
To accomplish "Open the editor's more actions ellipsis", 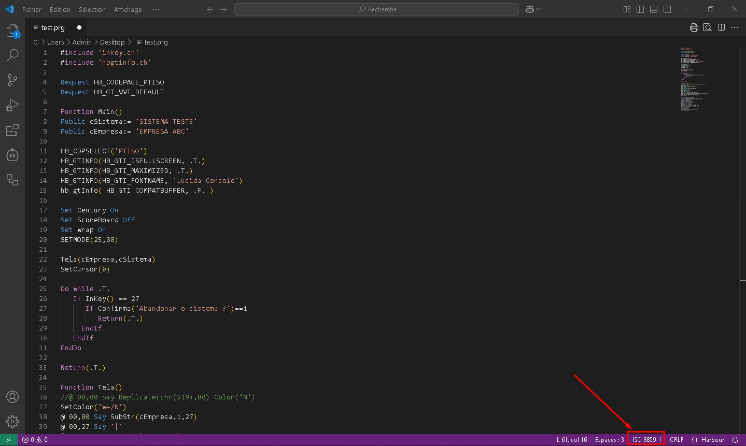I will [x=735, y=27].
